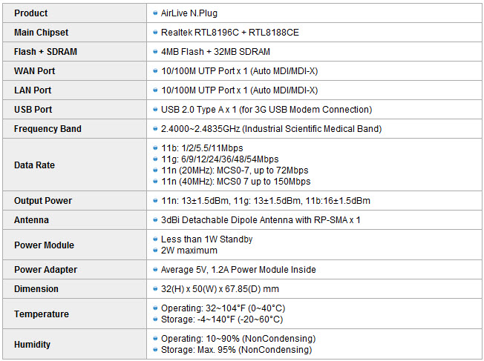This screenshot has height=361, width=484.
Task: Click the bullet before 11b: 1/2/5.5/11Mbps
Action: coord(155,148)
